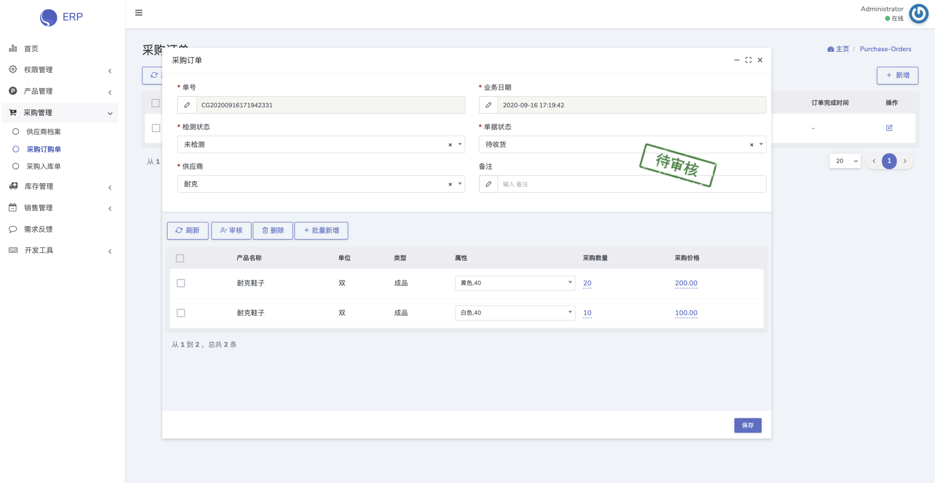Edit the purchase quantity 20
The width and height of the screenshot is (935, 483).
point(587,283)
